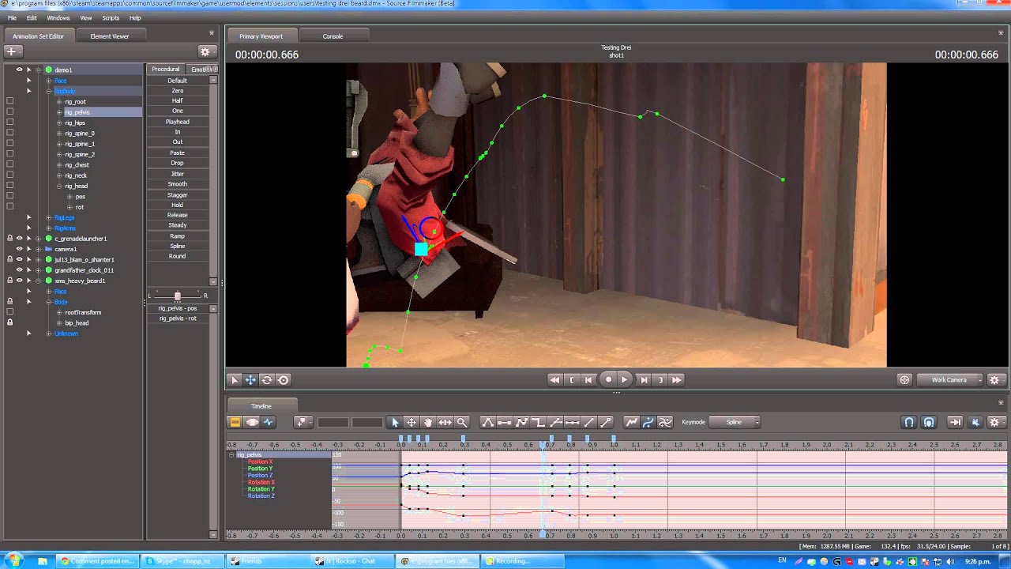Image resolution: width=1011 pixels, height=569 pixels.
Task: Collapse the rig_head node
Action: (x=59, y=186)
